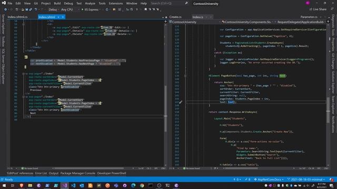Open the Windows Start menu
Screen dimensions: 337x189
coord(4,185)
